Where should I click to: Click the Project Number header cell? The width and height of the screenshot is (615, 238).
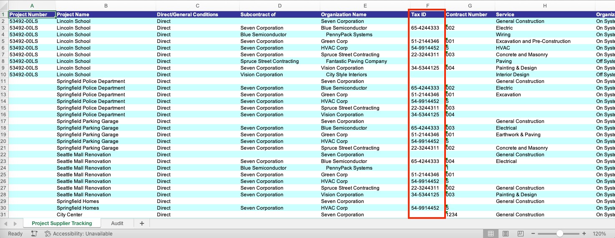33,15
